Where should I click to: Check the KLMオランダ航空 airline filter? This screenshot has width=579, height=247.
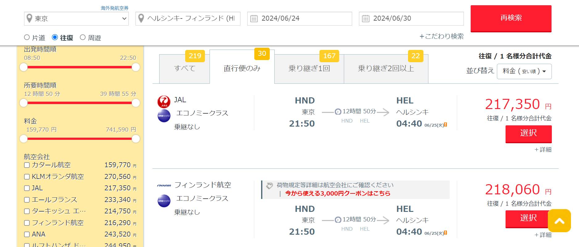tap(27, 177)
